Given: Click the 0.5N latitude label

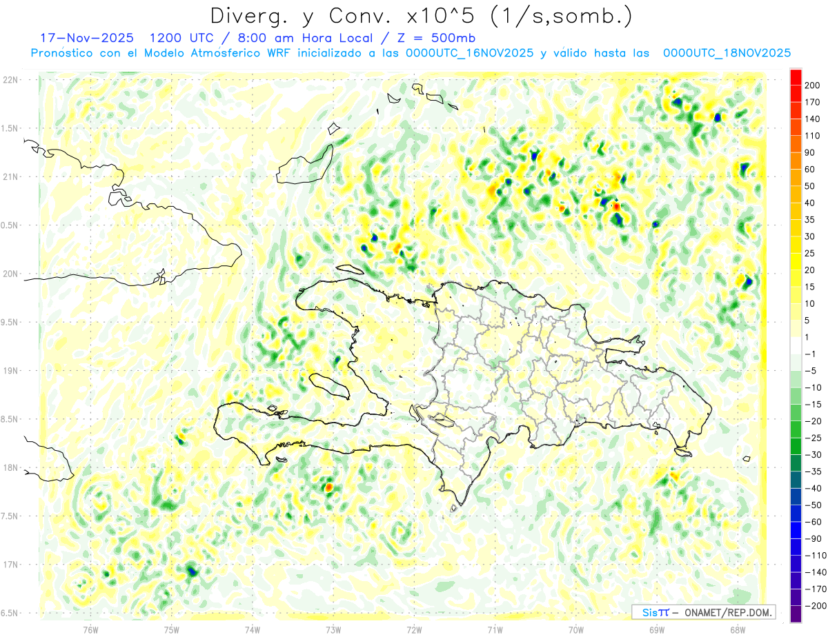Looking at the screenshot, I should 10,225.
